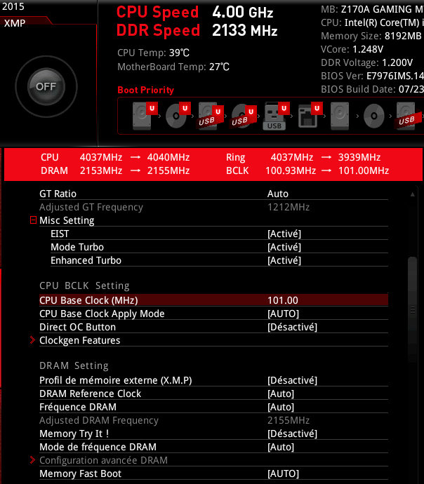Select the Enhanced Turbo row label
The width and height of the screenshot is (424, 484).
click(86, 260)
